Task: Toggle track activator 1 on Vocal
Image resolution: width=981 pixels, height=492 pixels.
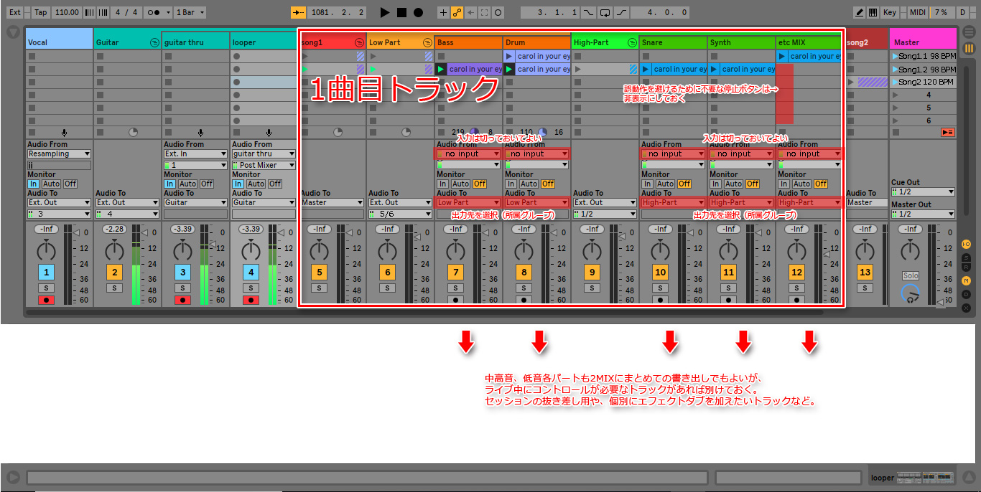Action: coord(46,272)
